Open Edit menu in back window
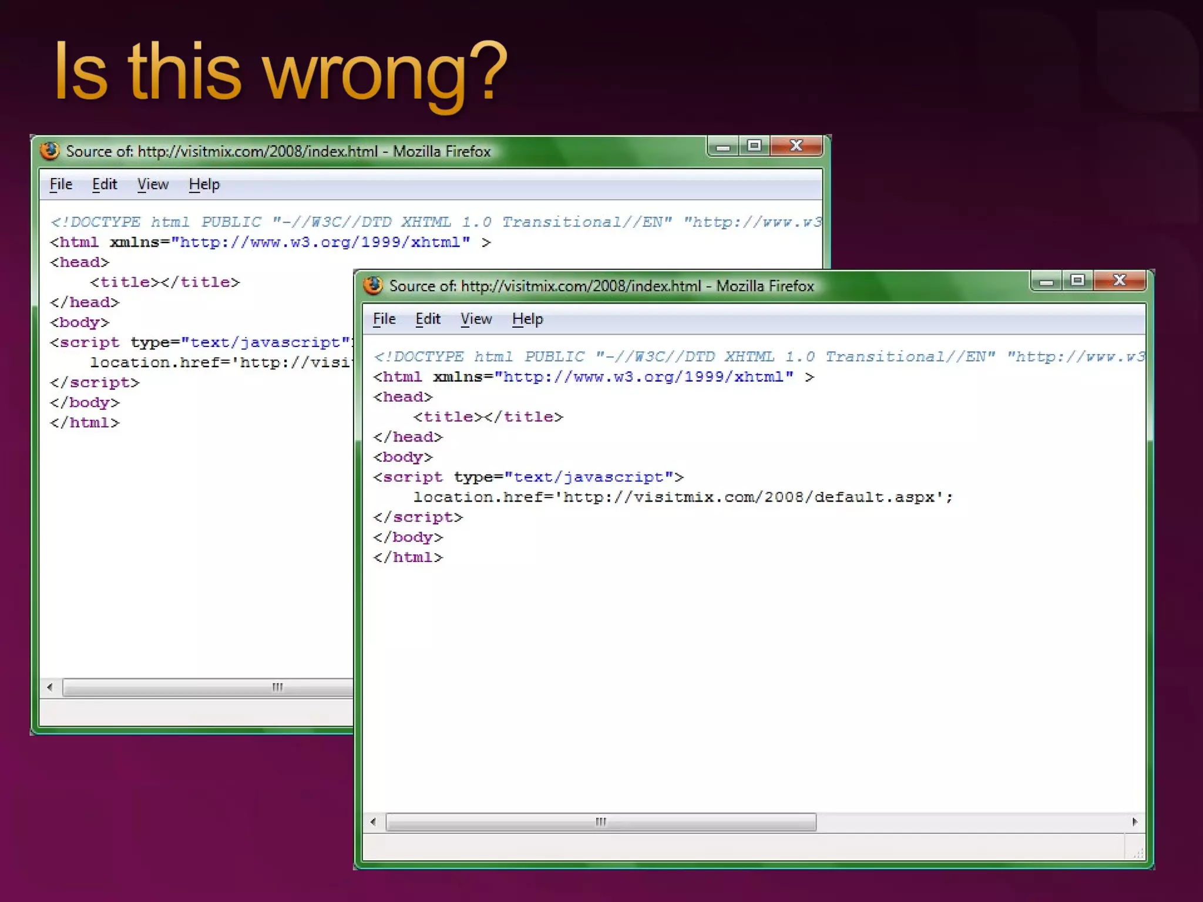 [105, 184]
